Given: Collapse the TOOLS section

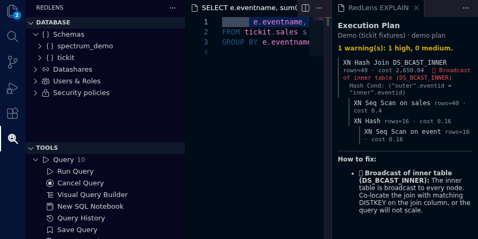Looking at the screenshot, I should [x=31, y=148].
